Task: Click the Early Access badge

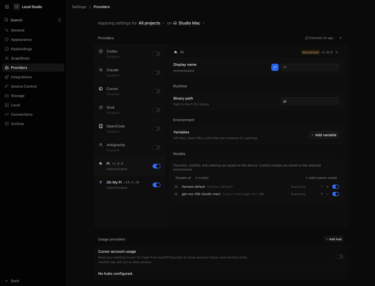Action: point(310,52)
